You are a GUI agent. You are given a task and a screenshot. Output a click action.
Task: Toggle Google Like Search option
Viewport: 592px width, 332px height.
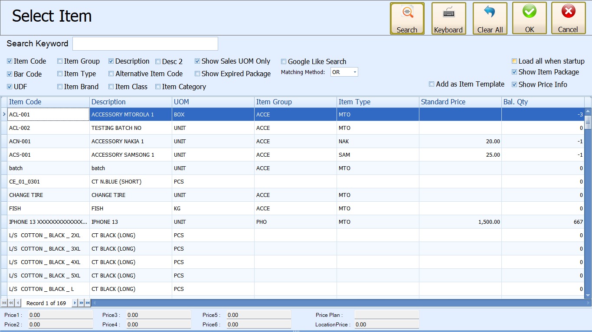point(284,62)
